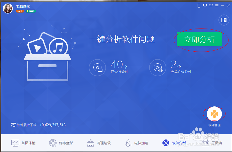Click the shield security icon in title bar

click(x=205, y=6)
